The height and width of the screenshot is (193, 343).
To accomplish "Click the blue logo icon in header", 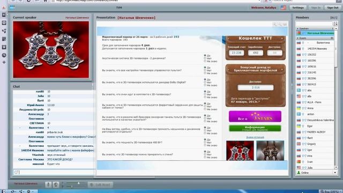I will click(x=12, y=8).
